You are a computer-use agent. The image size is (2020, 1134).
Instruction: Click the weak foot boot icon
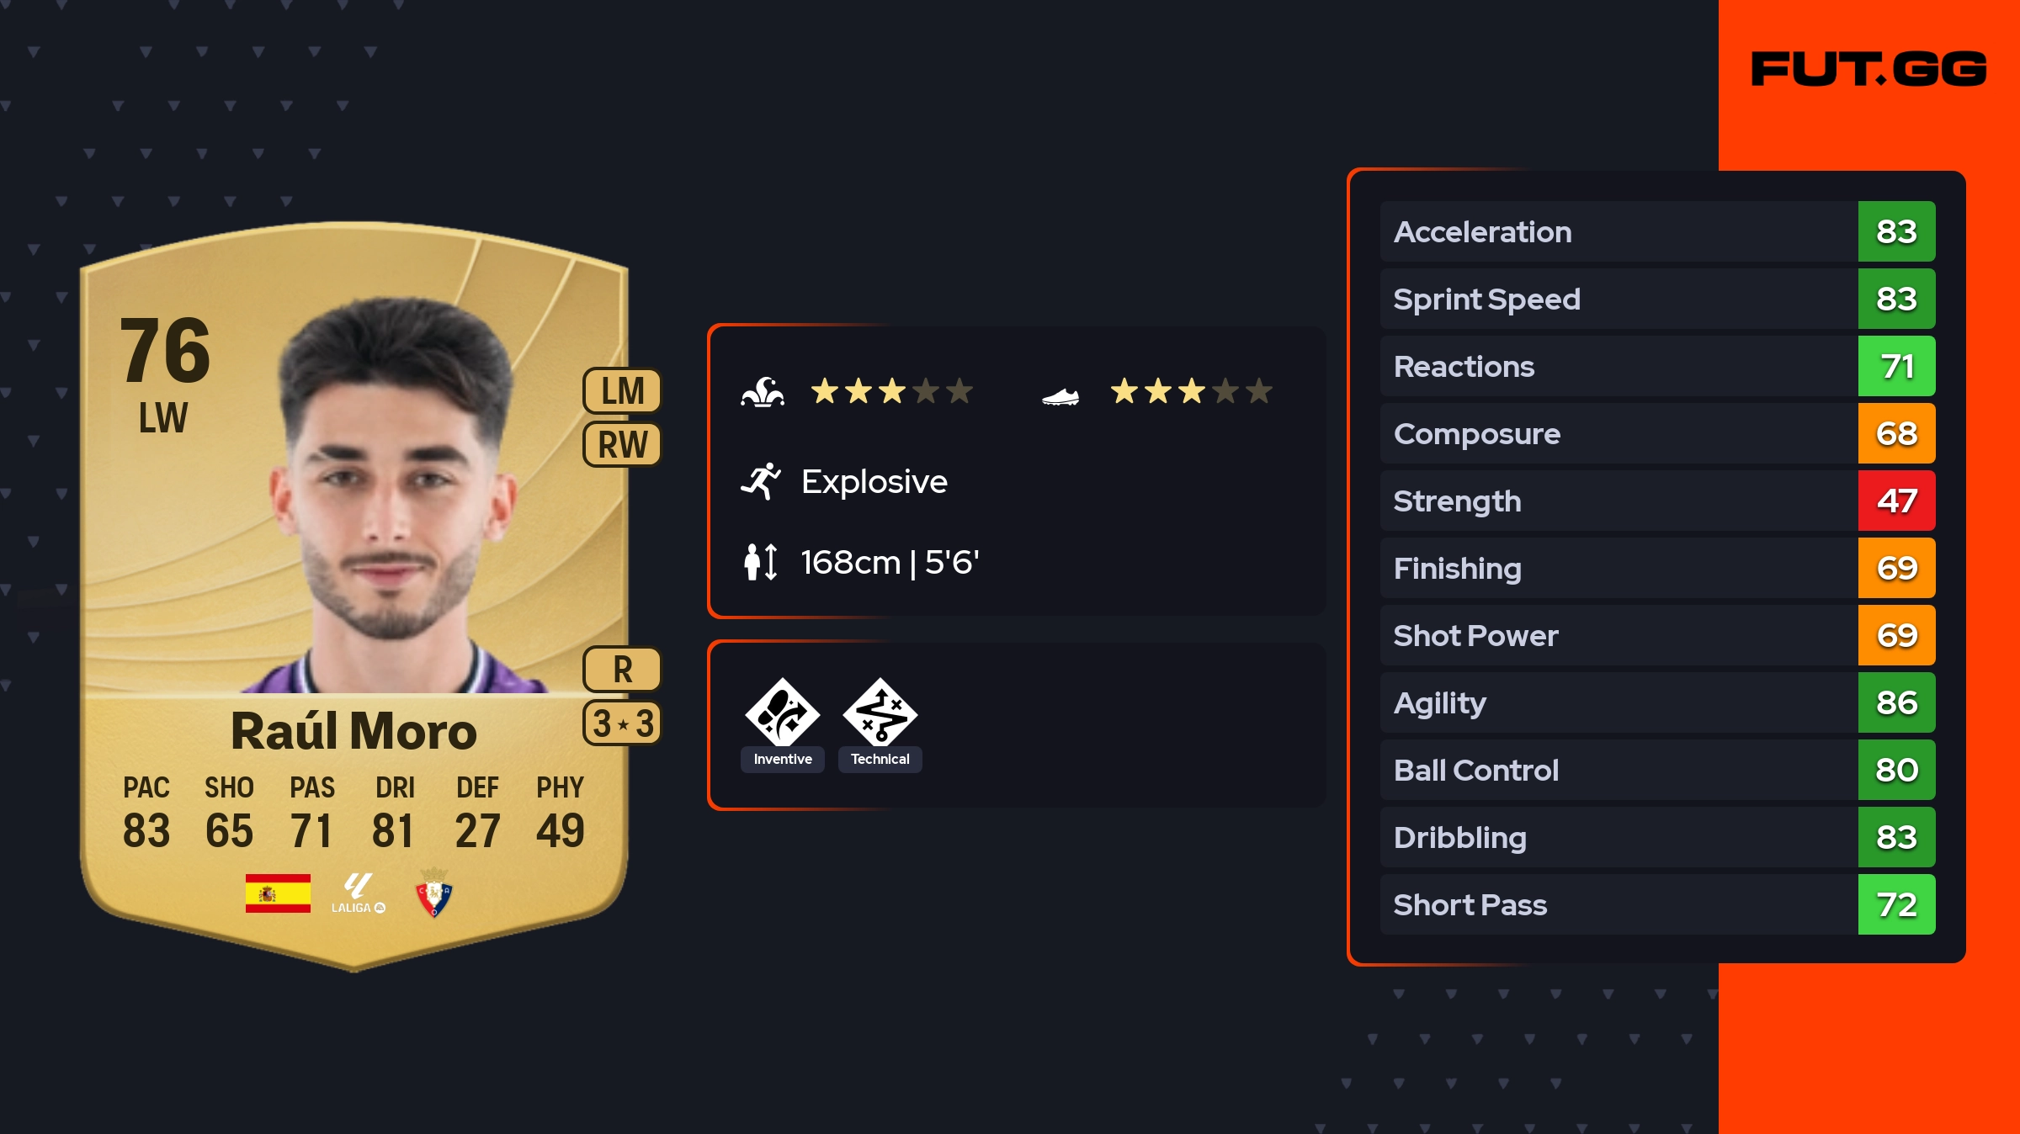click(1060, 395)
